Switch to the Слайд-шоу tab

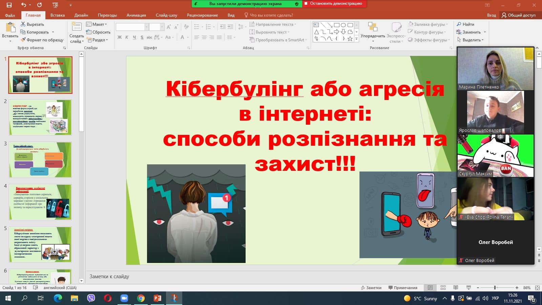tap(166, 15)
